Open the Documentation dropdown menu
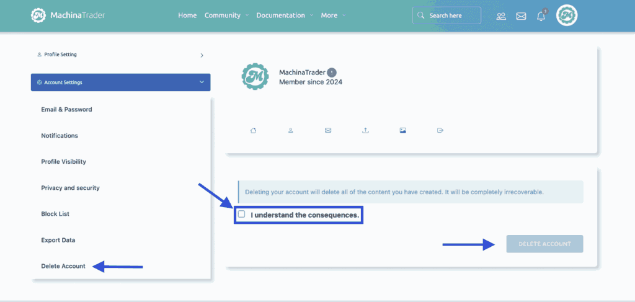Screen dimensions: 635x302 [285, 16]
